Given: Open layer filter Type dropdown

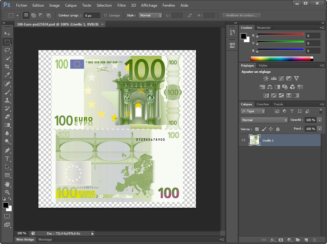Looking at the screenshot, I should pos(253,111).
